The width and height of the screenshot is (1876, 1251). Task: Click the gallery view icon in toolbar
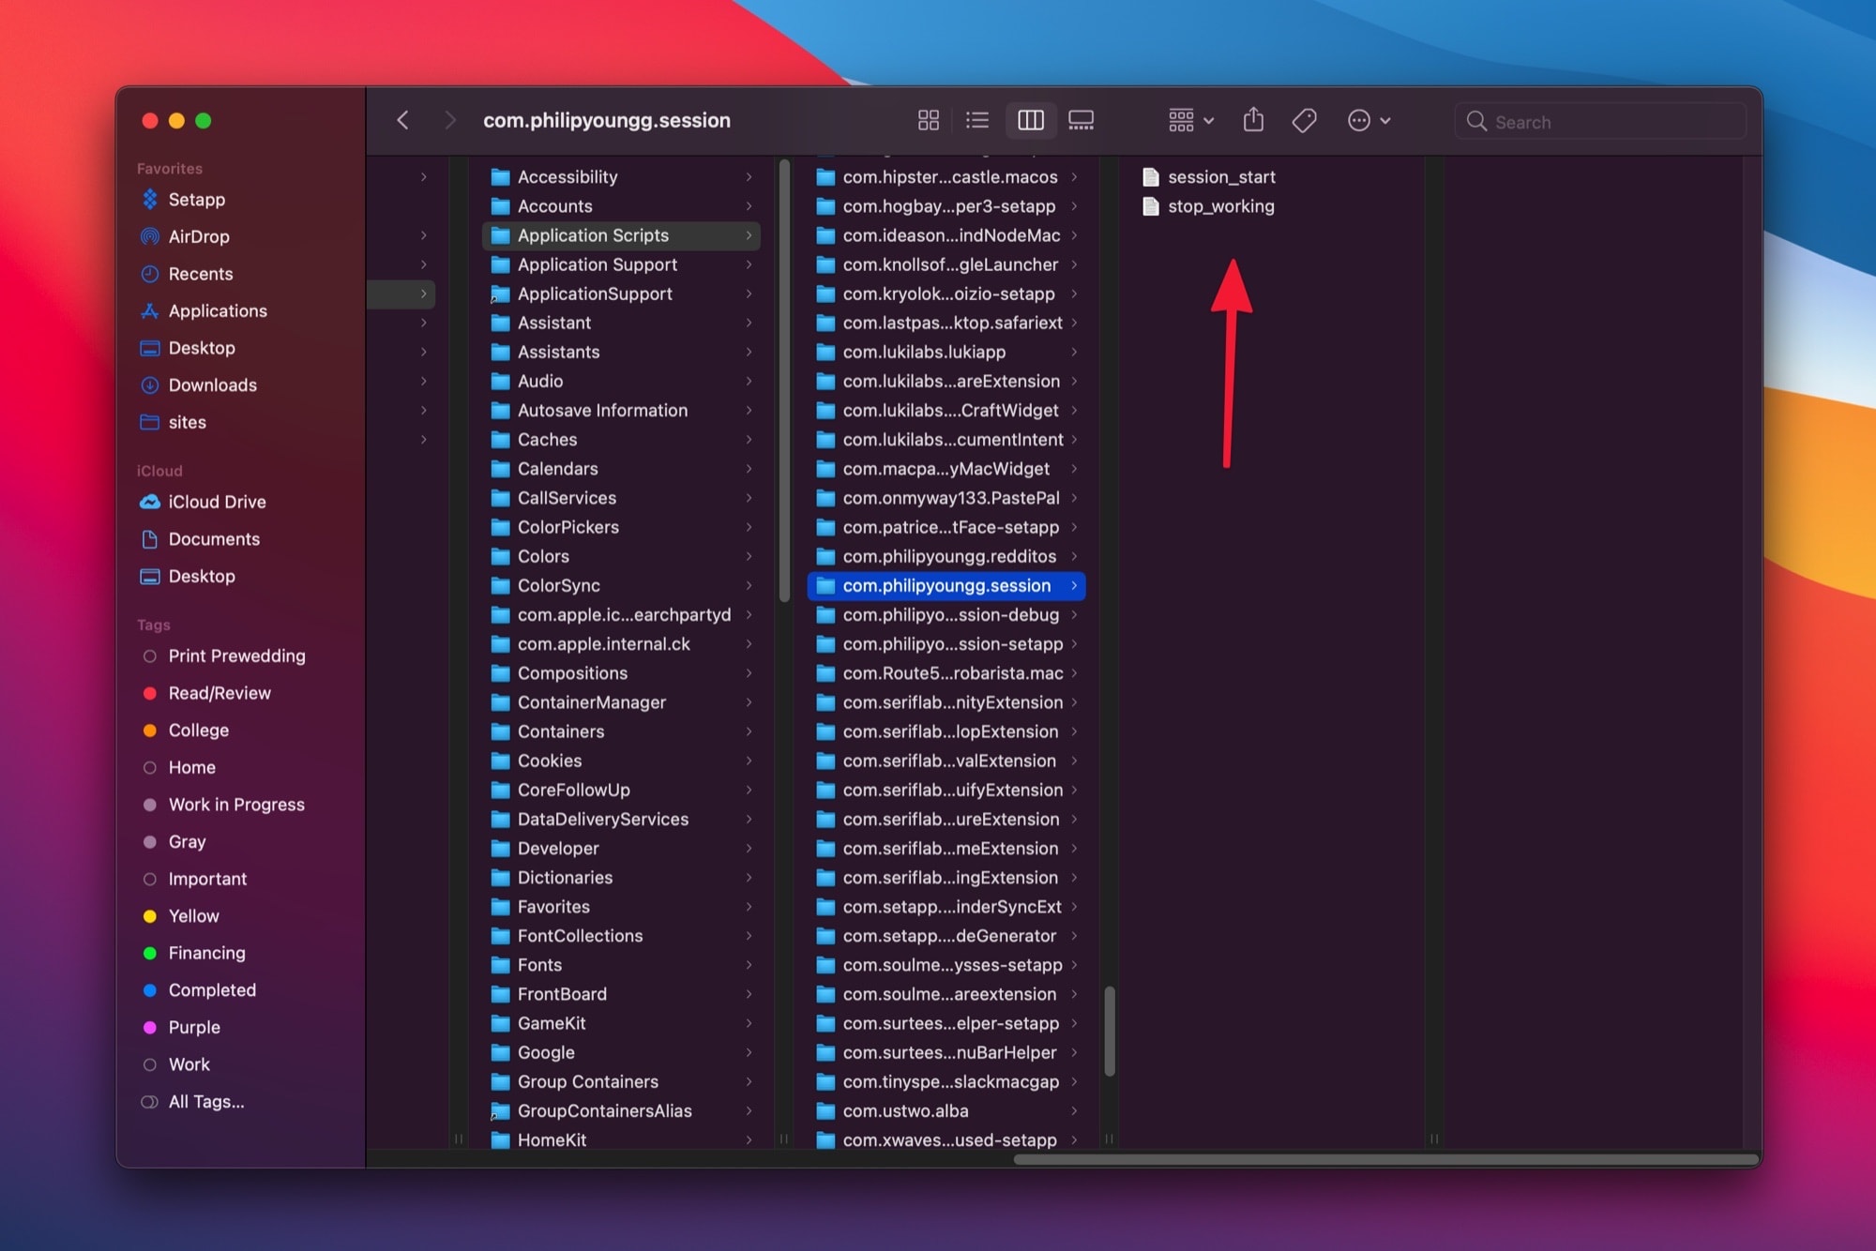[x=1082, y=120]
